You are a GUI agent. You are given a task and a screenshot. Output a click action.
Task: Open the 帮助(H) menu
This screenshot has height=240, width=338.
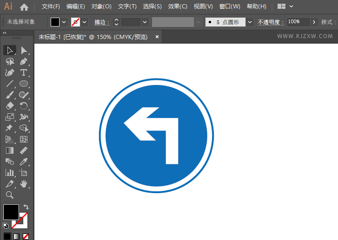257,6
